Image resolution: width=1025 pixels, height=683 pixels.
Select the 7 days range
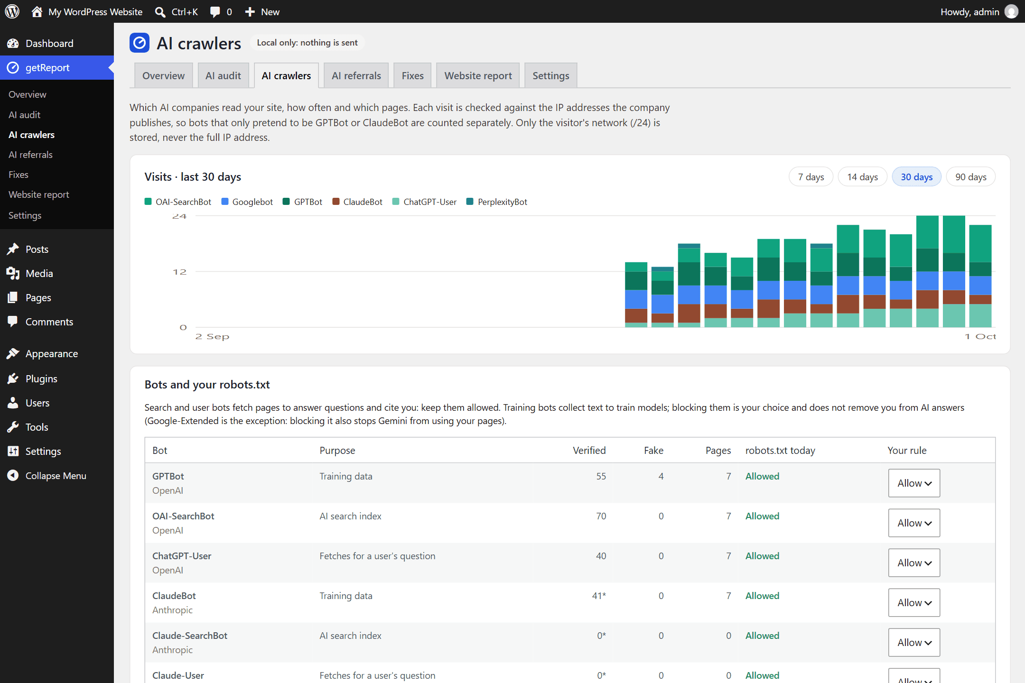(x=811, y=177)
